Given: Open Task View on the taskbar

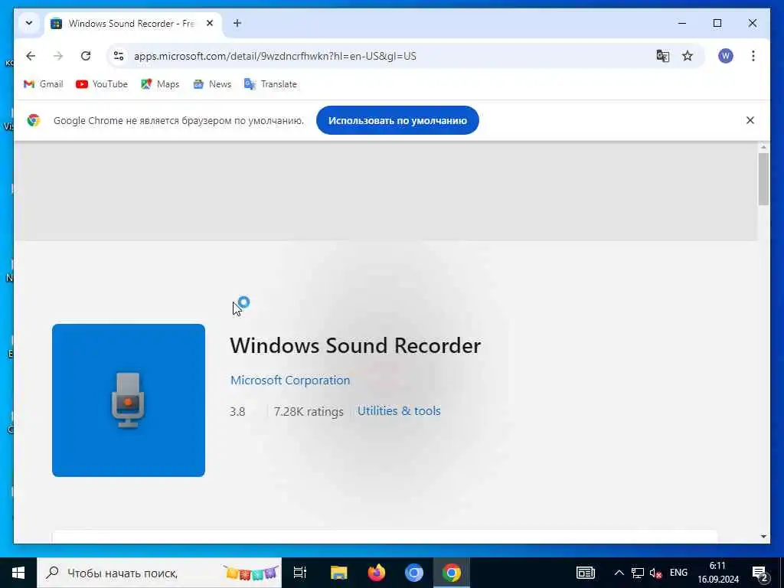Looking at the screenshot, I should [x=300, y=573].
